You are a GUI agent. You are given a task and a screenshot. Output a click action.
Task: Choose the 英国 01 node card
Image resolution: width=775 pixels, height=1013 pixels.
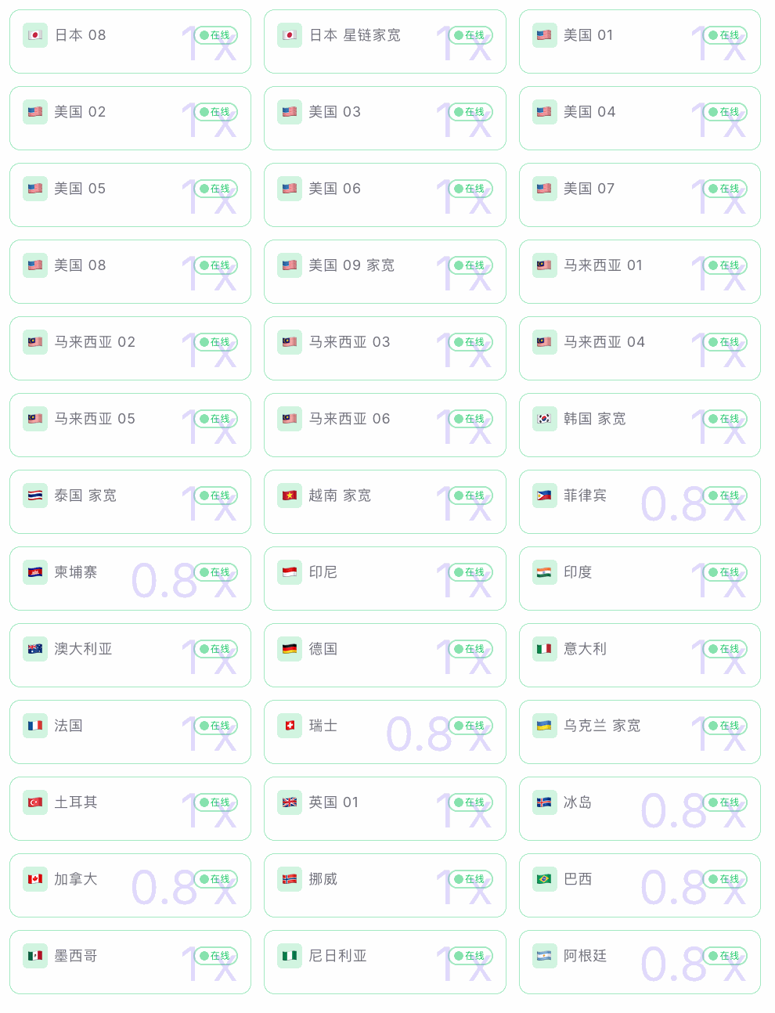385,809
